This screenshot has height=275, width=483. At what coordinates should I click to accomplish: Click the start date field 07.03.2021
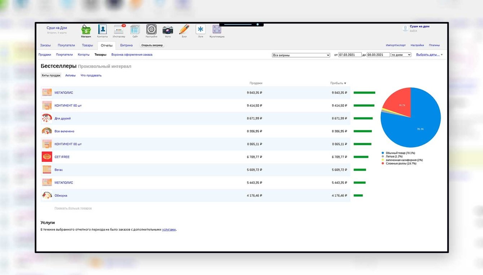pyautogui.click(x=350, y=55)
